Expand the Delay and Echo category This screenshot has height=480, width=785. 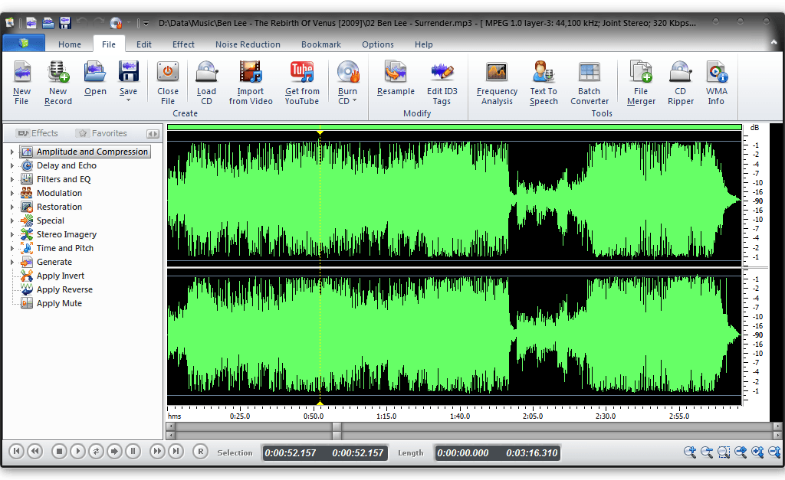(x=11, y=166)
